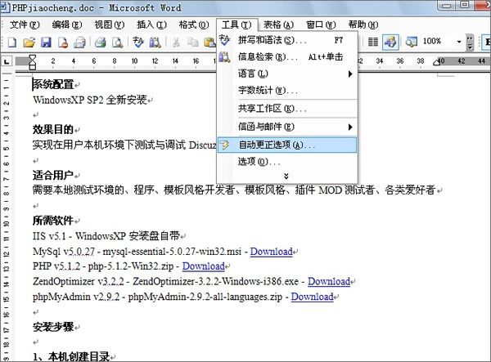
Task: Open the 100% zoom dropdown arrow
Action: 459,42
